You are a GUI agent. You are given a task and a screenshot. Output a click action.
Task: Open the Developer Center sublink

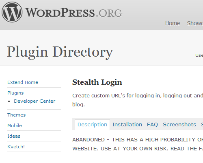[x=35, y=101]
